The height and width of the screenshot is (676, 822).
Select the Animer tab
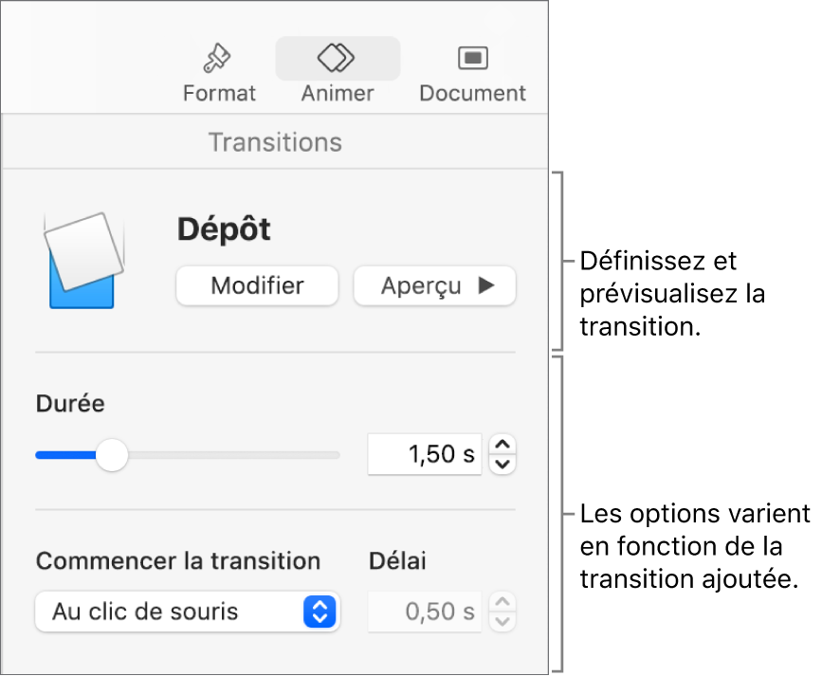click(x=338, y=72)
